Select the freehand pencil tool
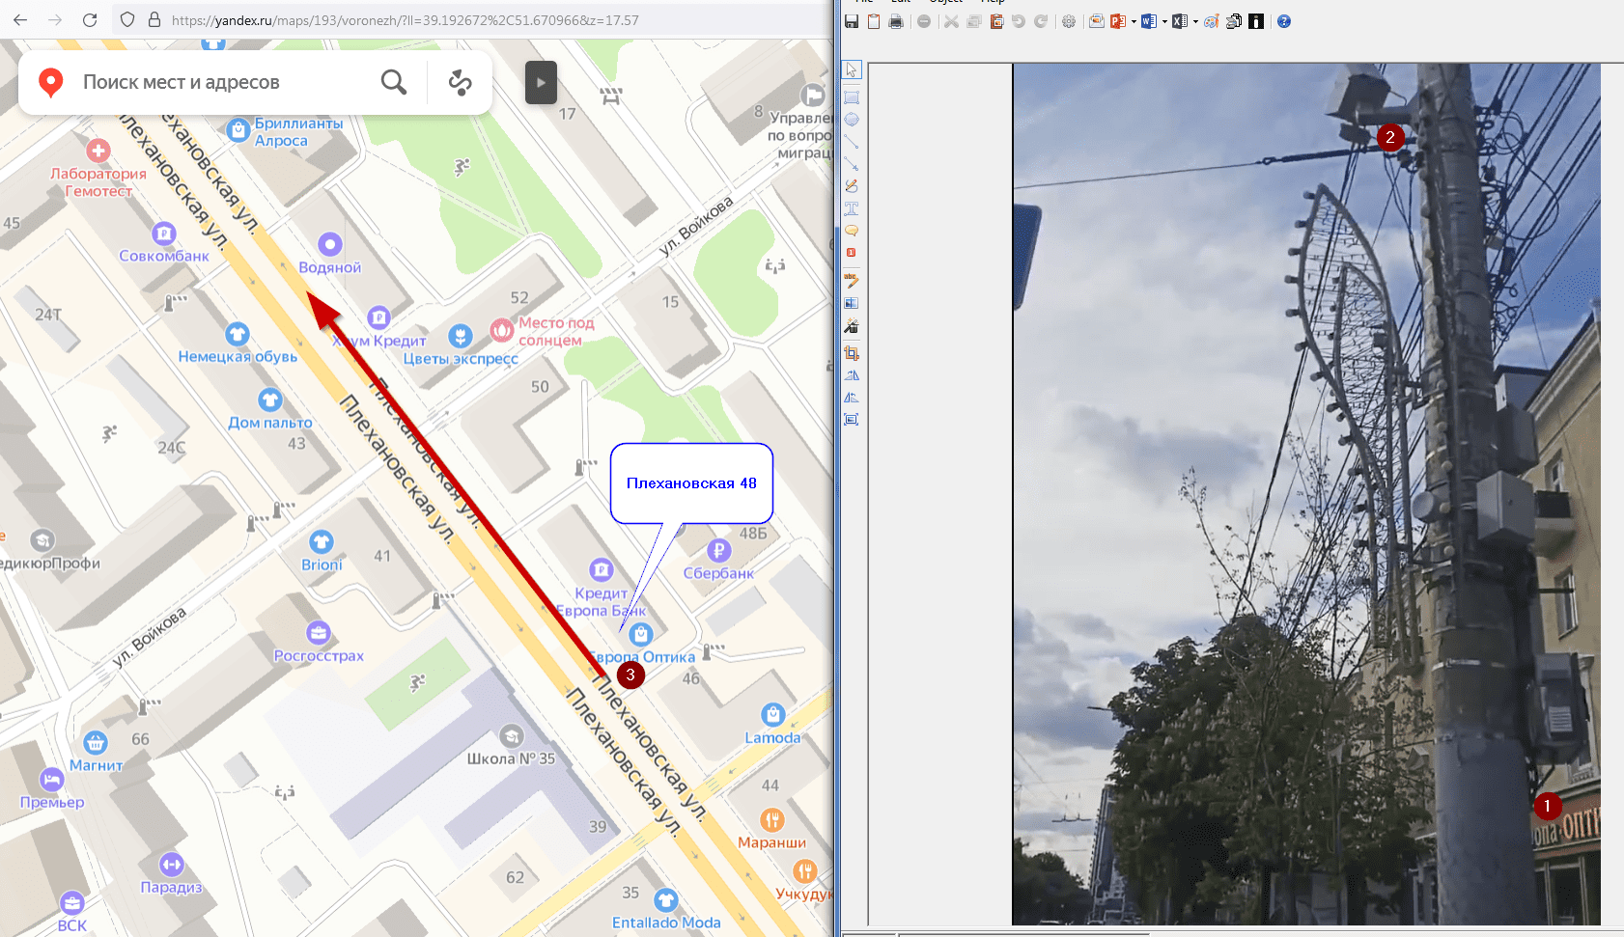1624x937 pixels. point(852,185)
